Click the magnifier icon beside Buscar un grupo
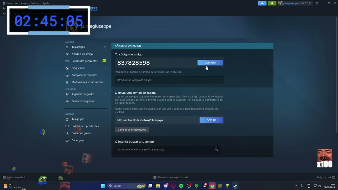Screen dimensions: 338x190 click(67, 133)
